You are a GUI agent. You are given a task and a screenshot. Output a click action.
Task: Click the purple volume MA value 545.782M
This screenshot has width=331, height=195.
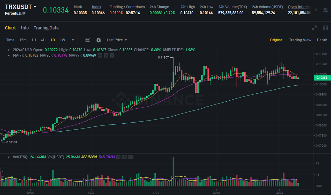(107, 157)
